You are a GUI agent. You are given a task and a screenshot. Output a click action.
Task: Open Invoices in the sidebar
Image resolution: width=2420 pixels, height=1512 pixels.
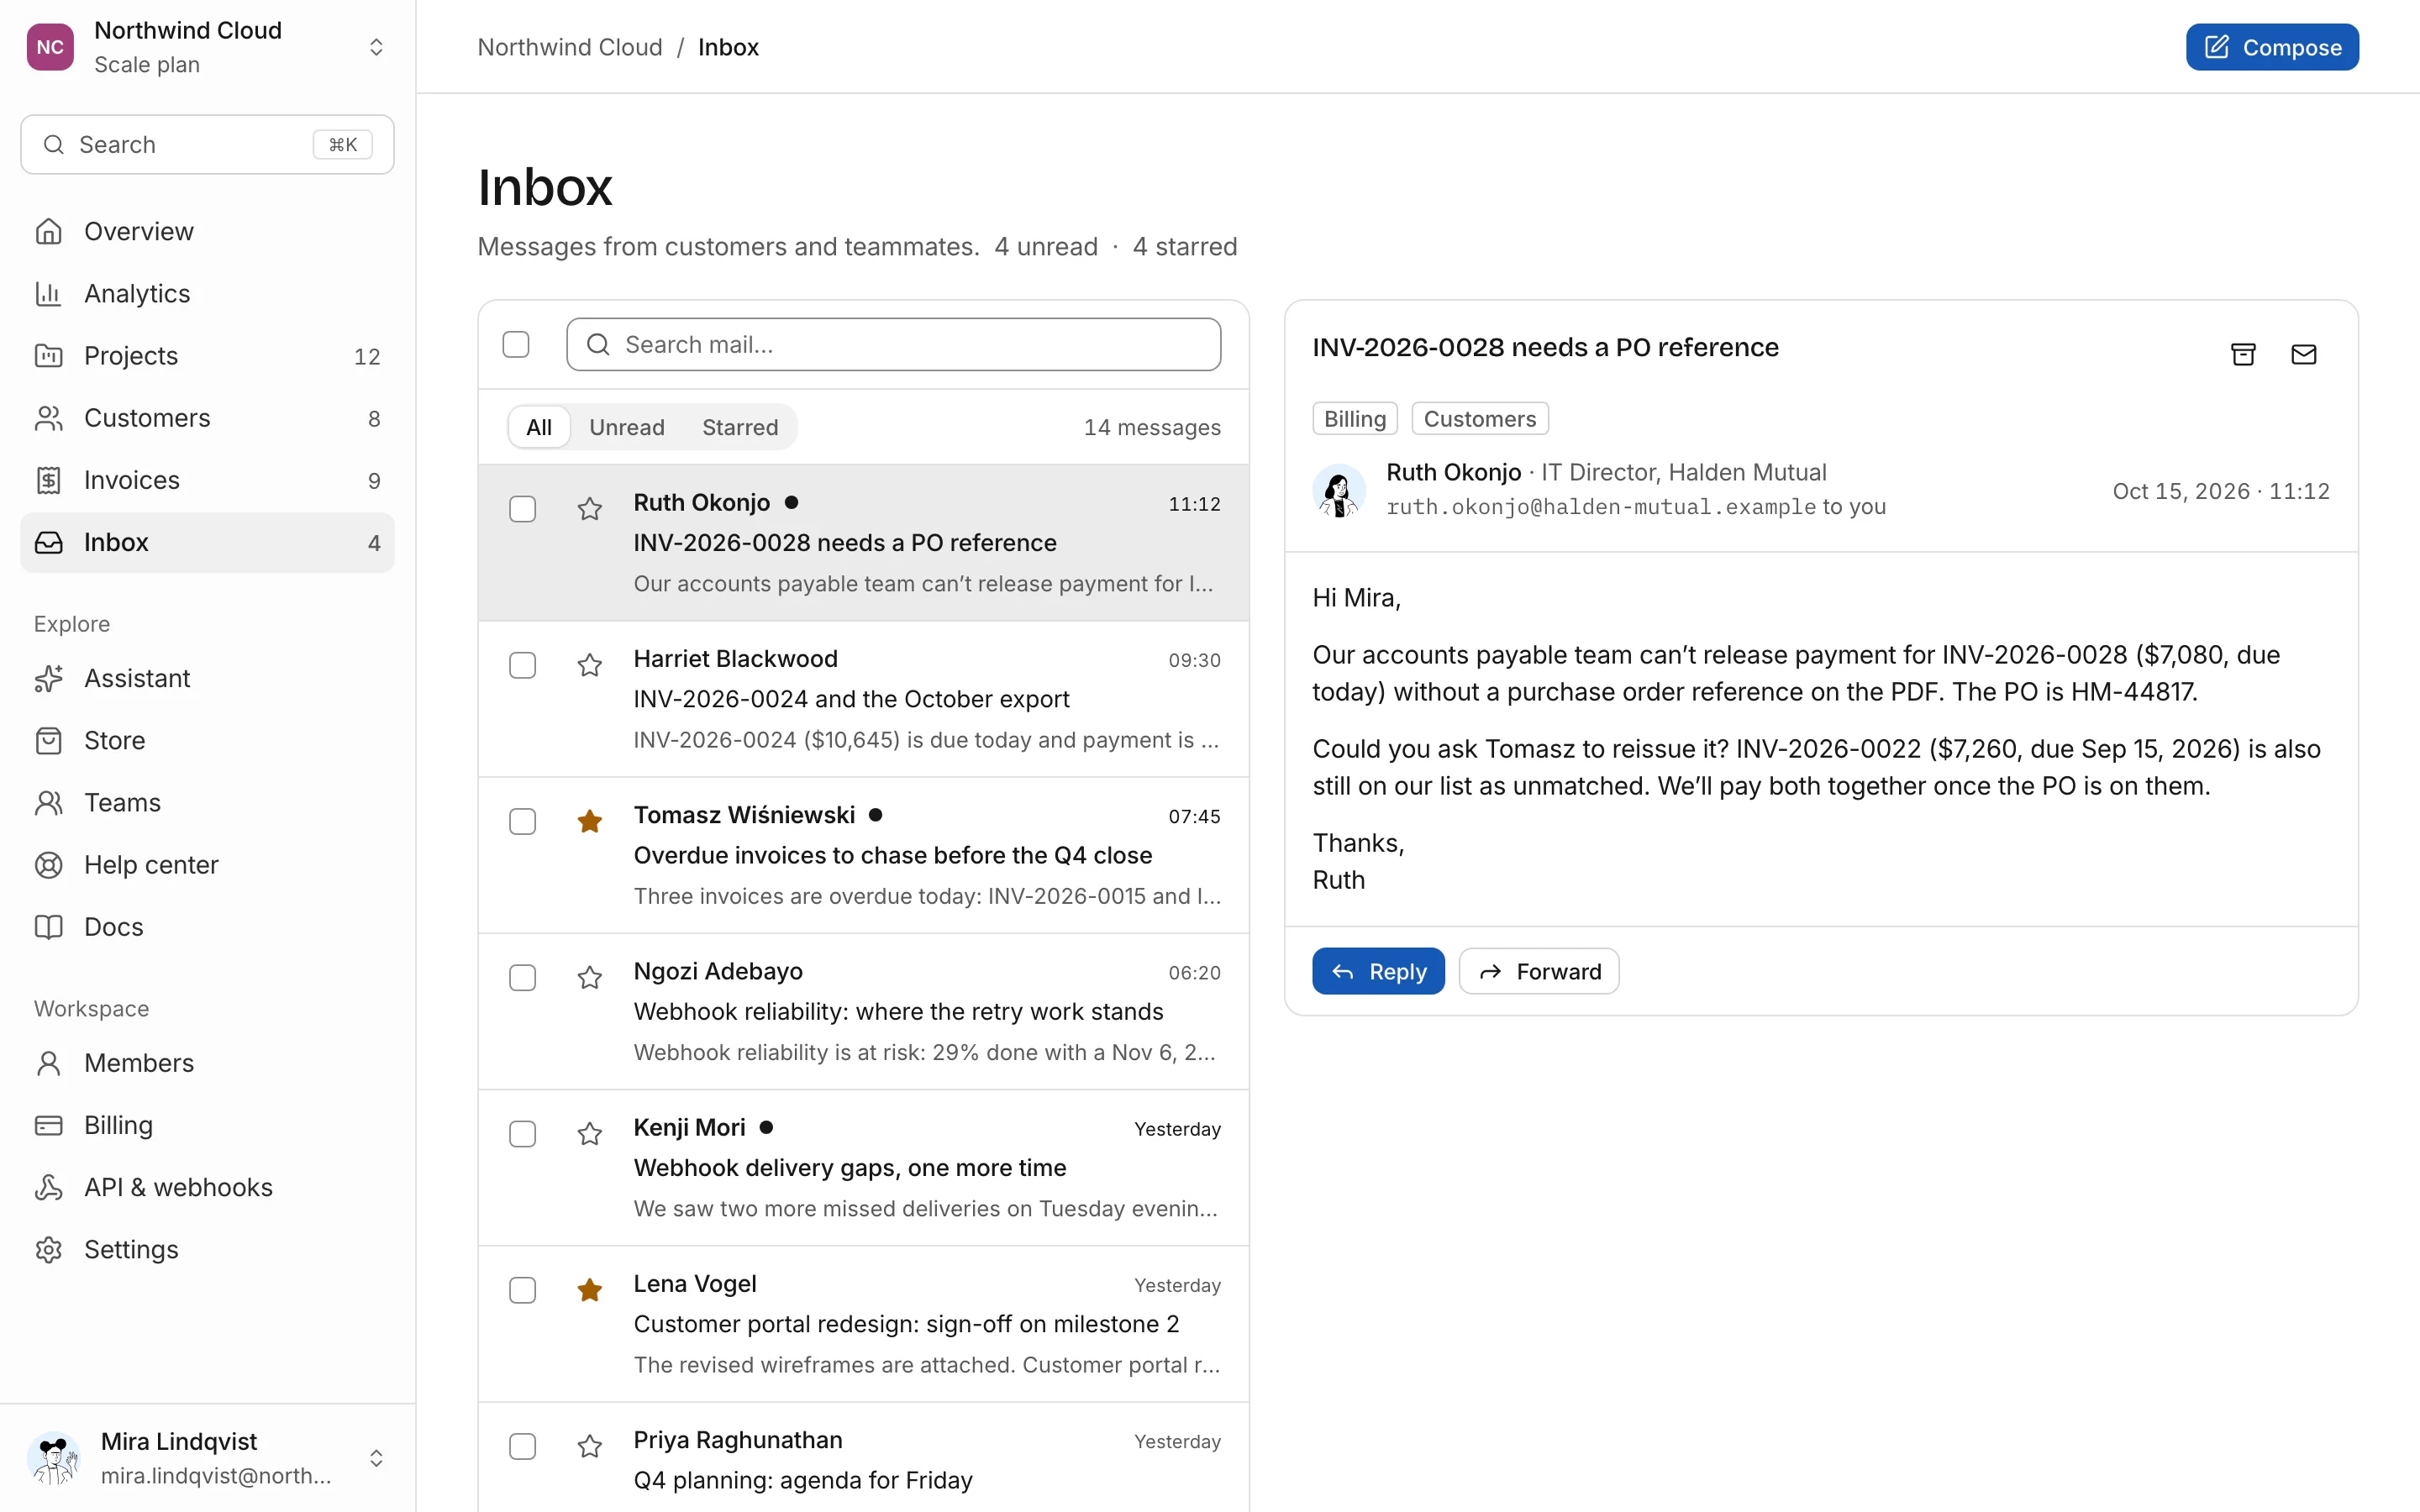207,480
